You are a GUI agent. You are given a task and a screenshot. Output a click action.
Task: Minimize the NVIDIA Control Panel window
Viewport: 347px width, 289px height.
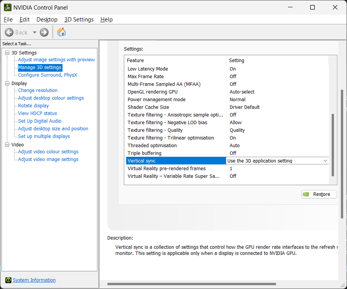coord(290,7)
